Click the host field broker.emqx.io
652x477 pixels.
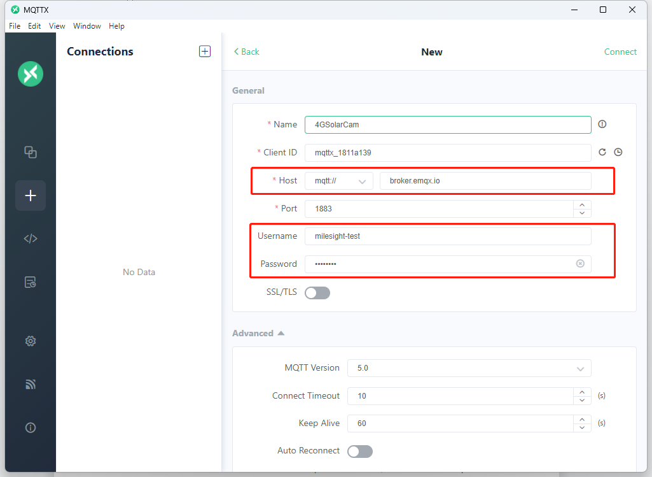pyautogui.click(x=485, y=181)
